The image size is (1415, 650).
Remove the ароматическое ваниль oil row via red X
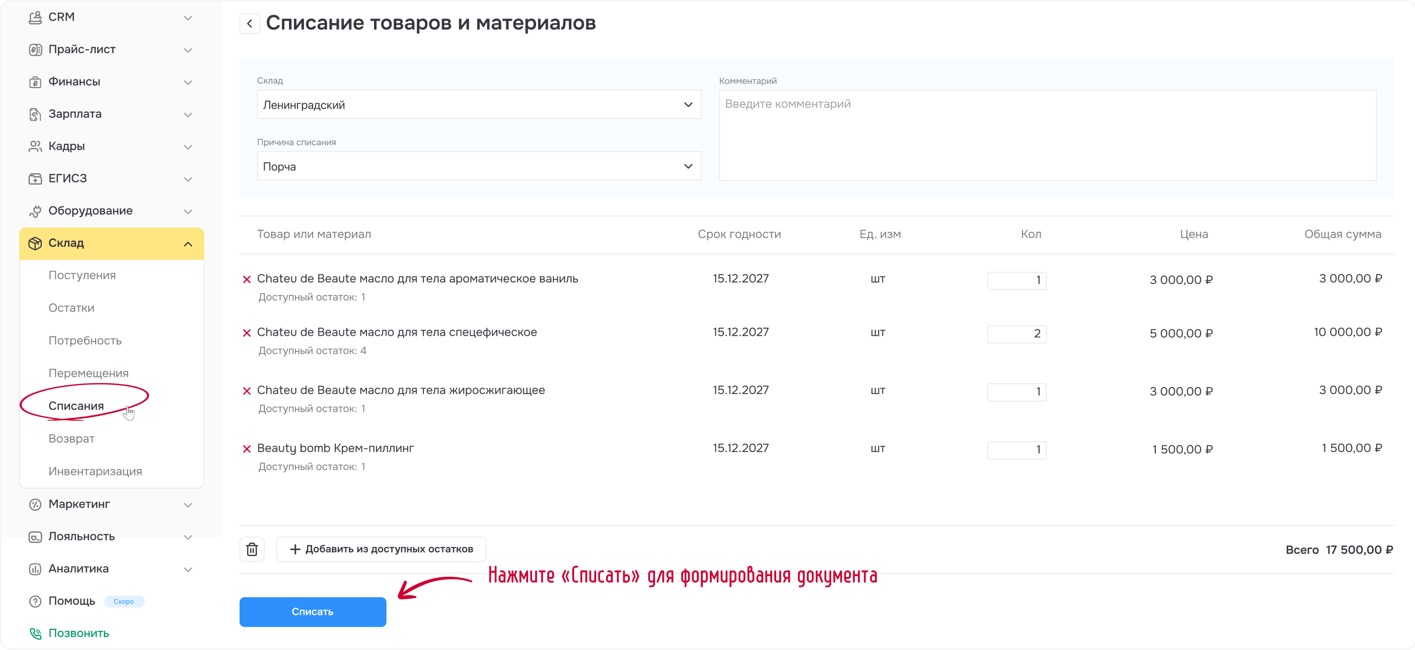247,279
